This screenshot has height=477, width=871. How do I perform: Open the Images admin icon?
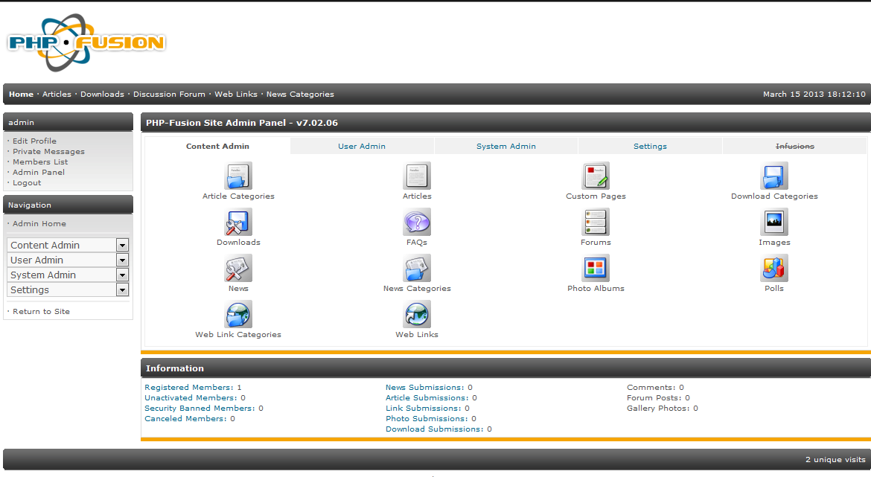tap(774, 222)
